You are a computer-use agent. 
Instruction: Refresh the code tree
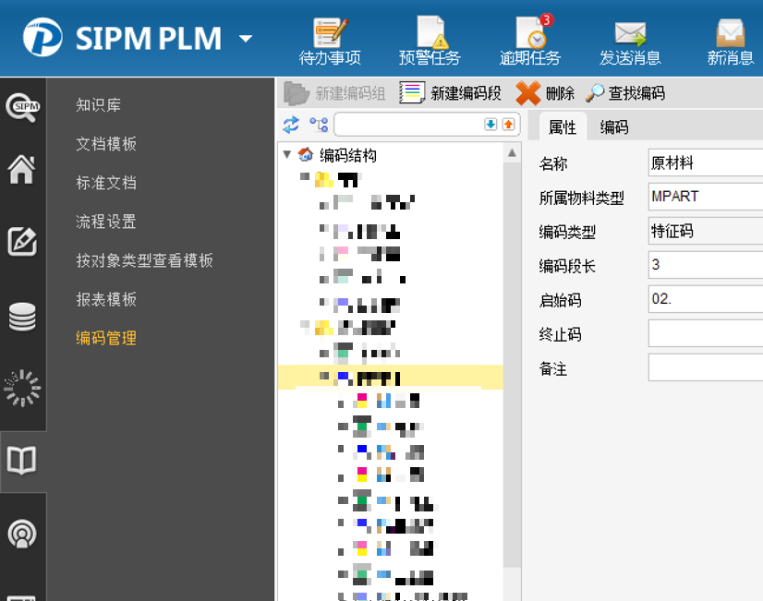pos(291,125)
